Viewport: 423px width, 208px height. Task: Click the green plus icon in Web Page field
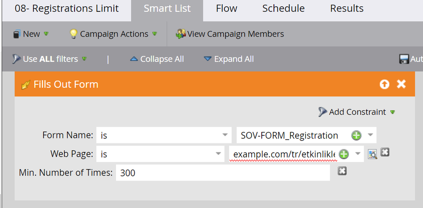pos(344,154)
